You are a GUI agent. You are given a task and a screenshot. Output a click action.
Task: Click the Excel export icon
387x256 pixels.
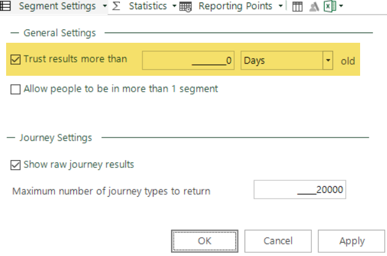click(330, 6)
